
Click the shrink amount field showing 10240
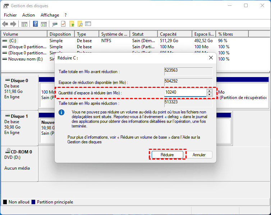coord(185,93)
